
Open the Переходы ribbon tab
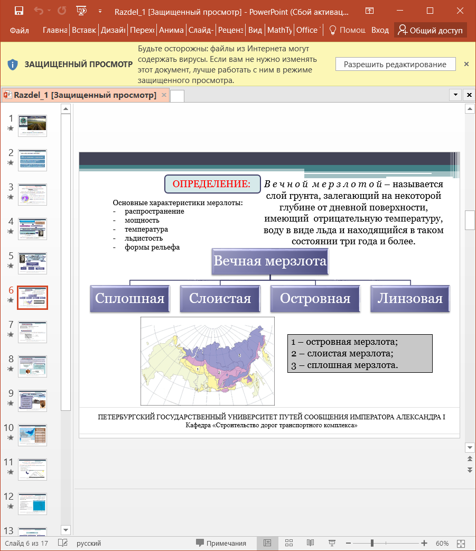[142, 30]
